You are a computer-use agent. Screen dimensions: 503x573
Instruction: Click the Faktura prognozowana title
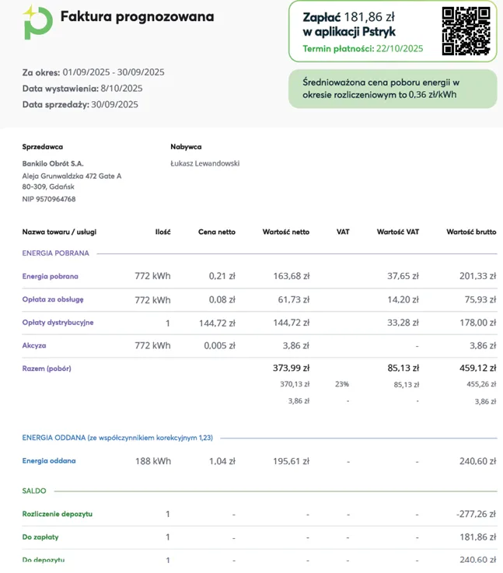tap(137, 17)
